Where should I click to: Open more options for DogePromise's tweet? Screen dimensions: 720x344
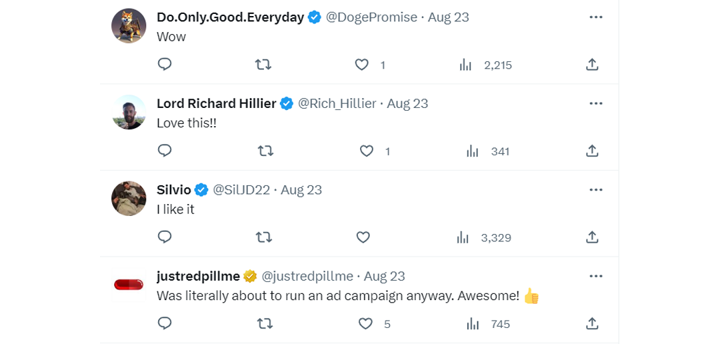[x=595, y=17]
